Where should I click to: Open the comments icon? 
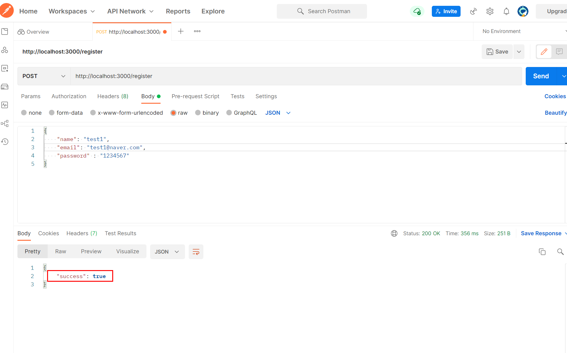coord(559,52)
